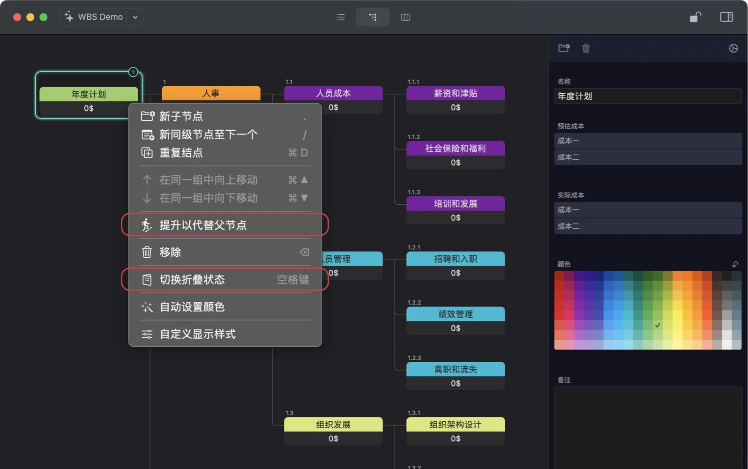Choose 新子节点 in context menu
The image size is (748, 469).
pyautogui.click(x=225, y=116)
